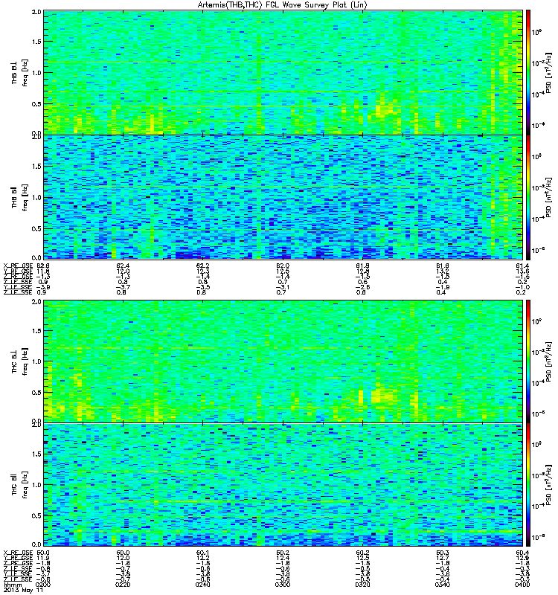558x595 pixels.
Task: Click the 0200 time tick label
Action: coord(43,585)
